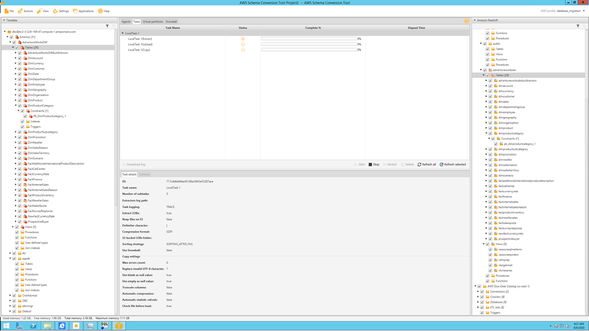Click the filter icon in Amazon Redshift panel
Viewport: 589px width, 331px height.
tap(578, 26)
